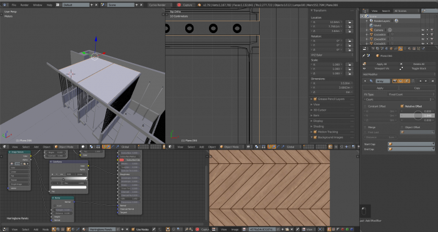Toggle Array modifier edit mode display icon

[407, 81]
